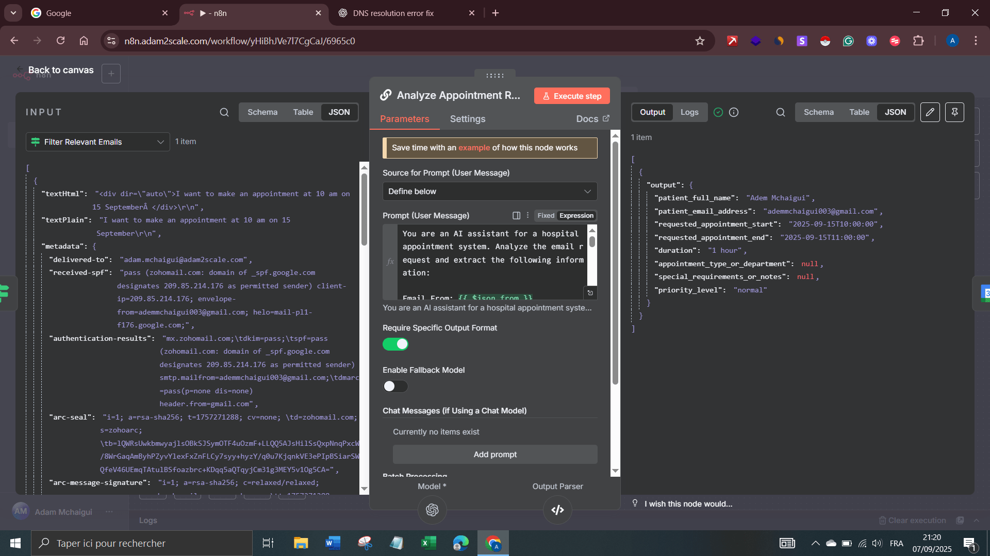
Task: Collapse the bottom Logs panel chevron
Action: 976,520
